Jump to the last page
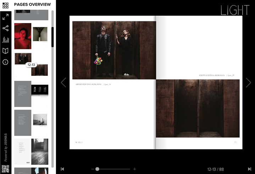This screenshot has height=174, width=255. click(x=249, y=169)
